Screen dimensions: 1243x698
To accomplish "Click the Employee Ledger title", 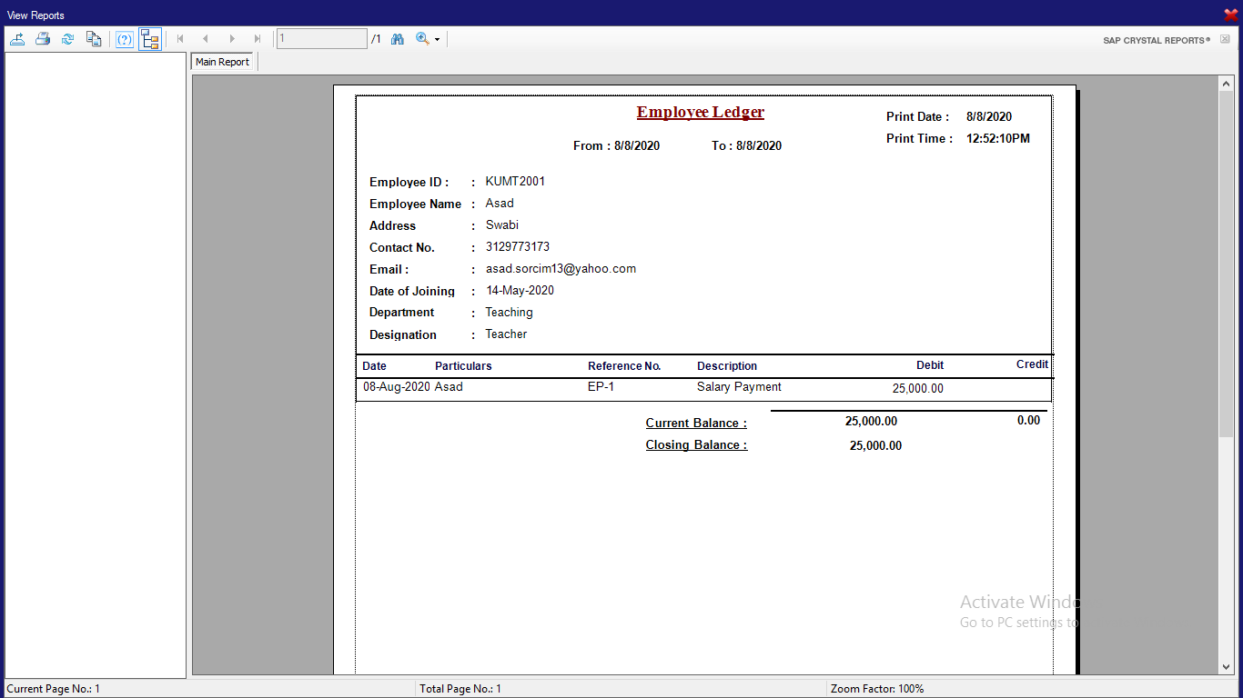I will [701, 113].
